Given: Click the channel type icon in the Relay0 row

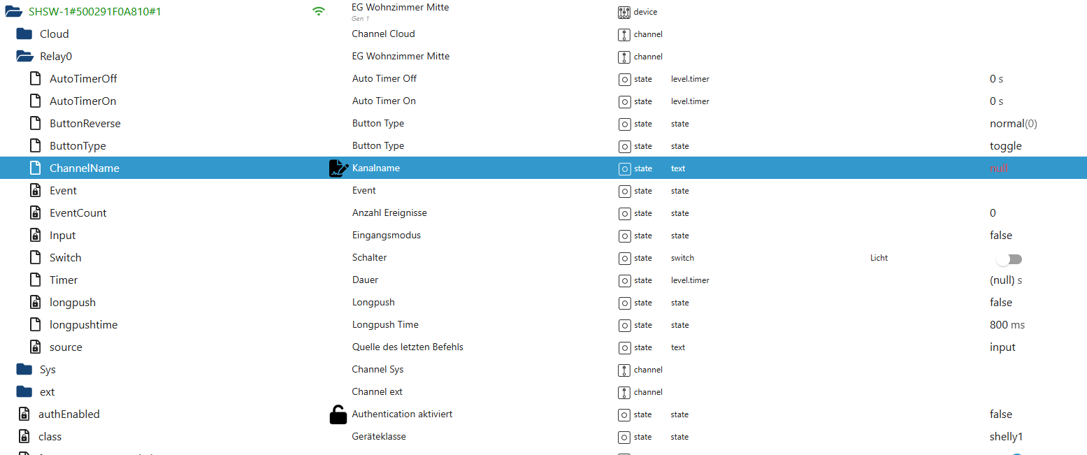Looking at the screenshot, I should pos(624,57).
